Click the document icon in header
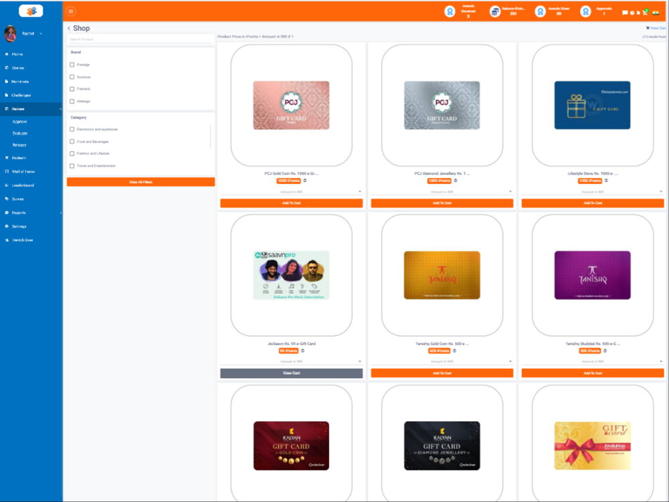Screen dimensions: 669x502 pos(638,13)
